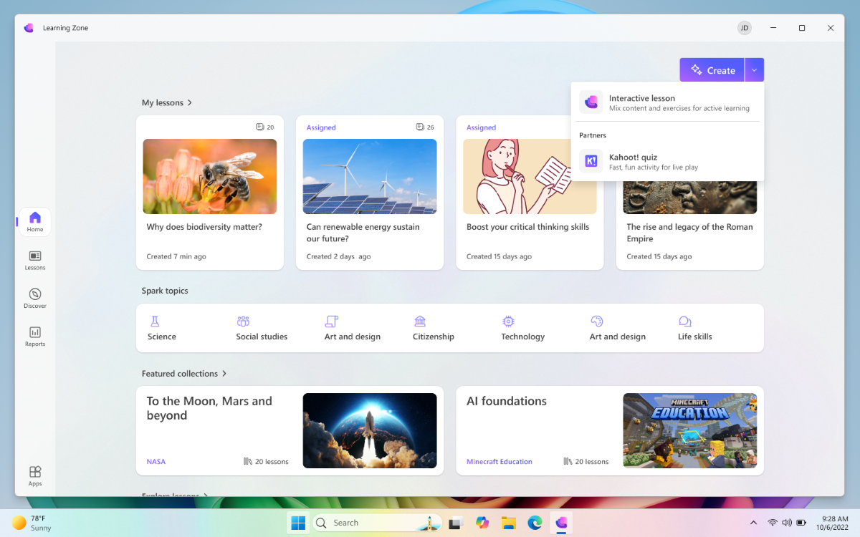The image size is (860, 537).
Task: Click 'To the Moon, Mars and beyond' title
Action: pos(209,408)
